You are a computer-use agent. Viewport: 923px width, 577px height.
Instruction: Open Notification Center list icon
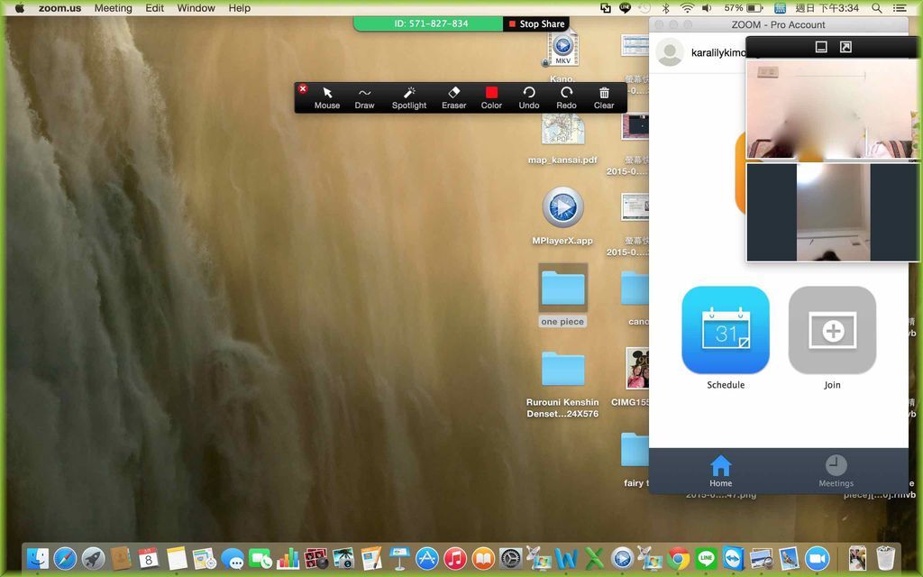900,8
